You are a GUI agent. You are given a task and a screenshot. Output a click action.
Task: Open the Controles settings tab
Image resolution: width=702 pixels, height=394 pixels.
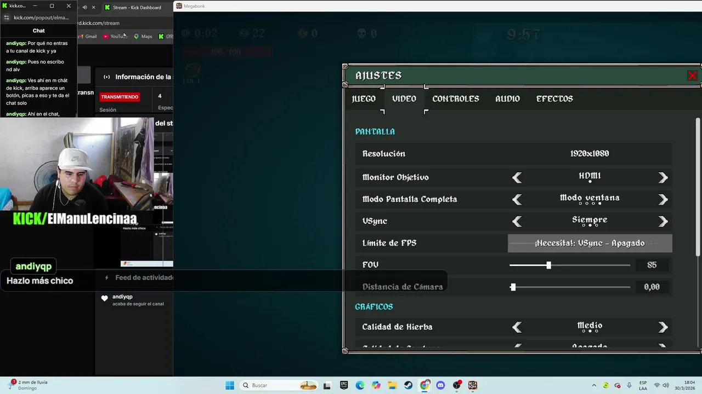456,99
